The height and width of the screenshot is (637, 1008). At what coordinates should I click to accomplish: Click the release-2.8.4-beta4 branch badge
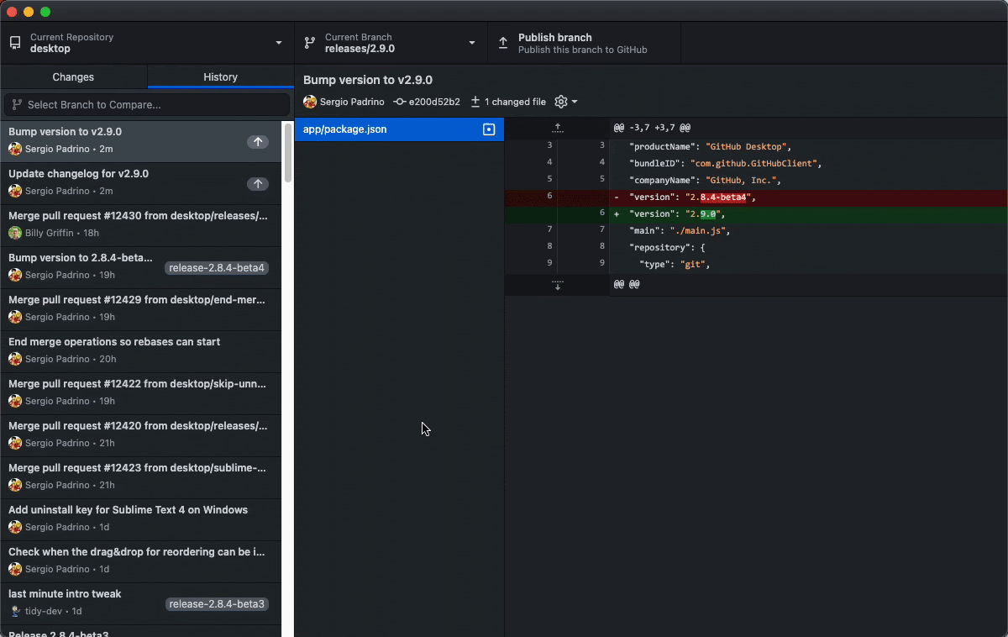tap(217, 267)
